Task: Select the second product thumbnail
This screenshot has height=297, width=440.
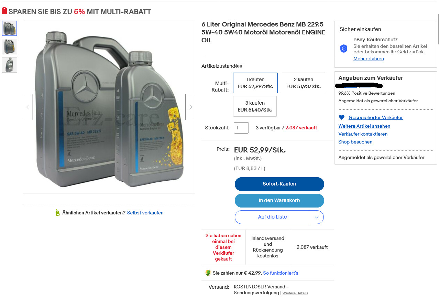Action: 9,46
